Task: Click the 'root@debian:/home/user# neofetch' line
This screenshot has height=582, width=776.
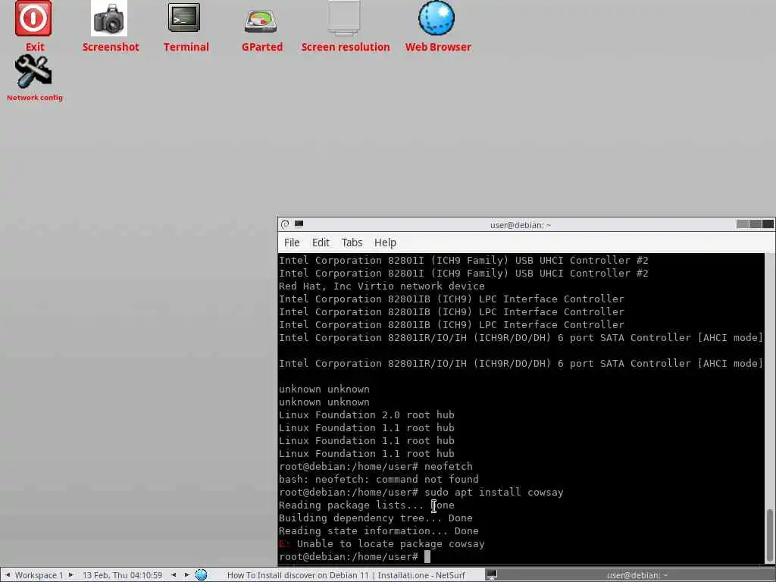Action: [376, 466]
